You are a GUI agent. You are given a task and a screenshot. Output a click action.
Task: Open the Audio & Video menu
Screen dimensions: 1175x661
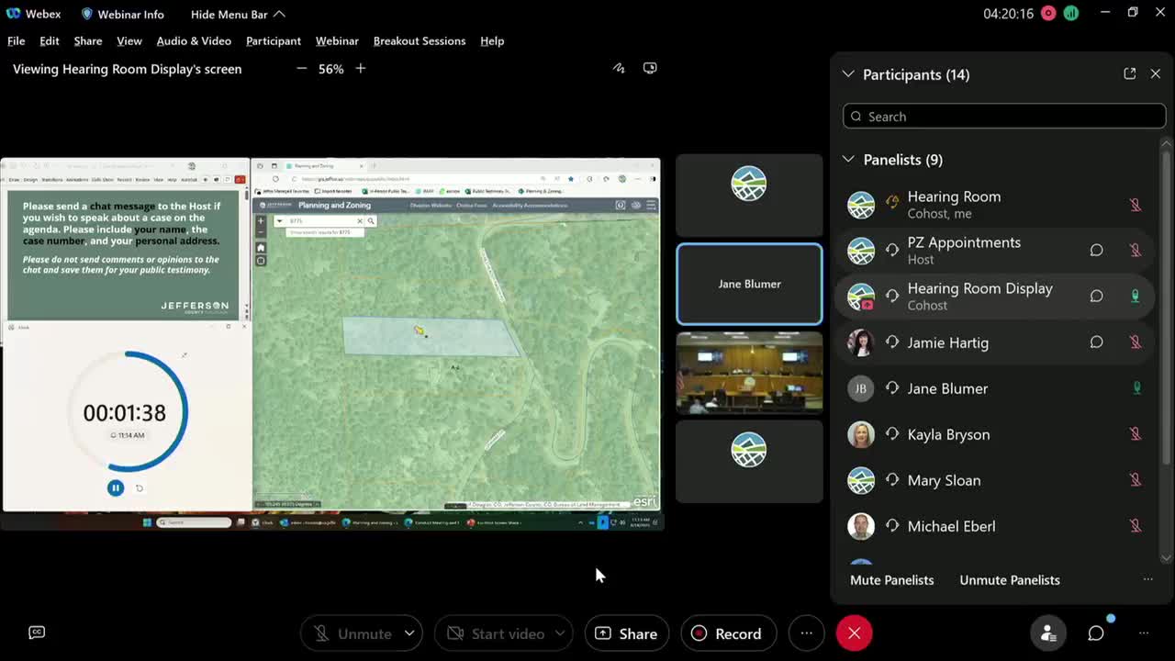(x=194, y=41)
